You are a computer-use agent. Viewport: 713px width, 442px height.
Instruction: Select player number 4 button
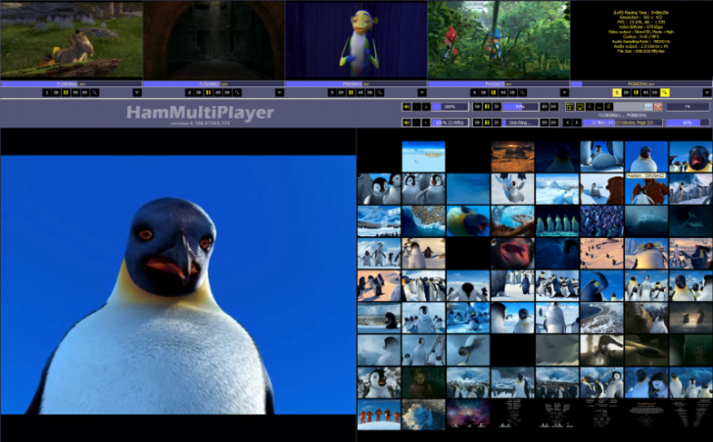[x=474, y=92]
